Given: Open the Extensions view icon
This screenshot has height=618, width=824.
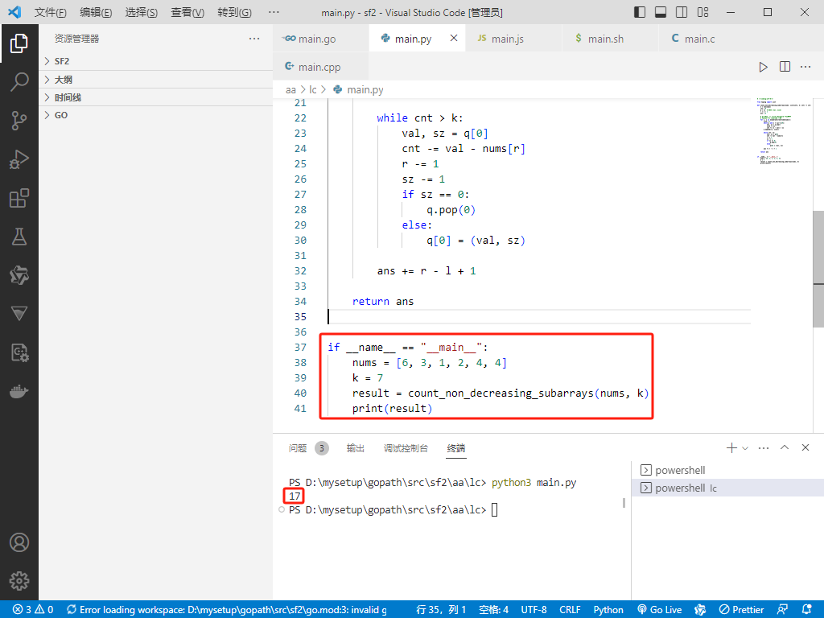Looking at the screenshot, I should click(19, 198).
